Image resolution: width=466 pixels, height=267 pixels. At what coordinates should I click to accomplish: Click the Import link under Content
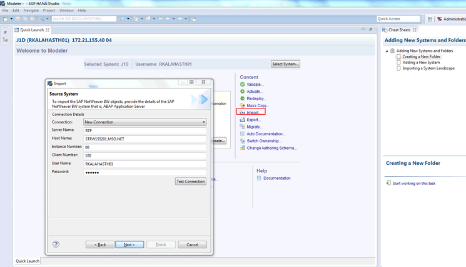[253, 113]
